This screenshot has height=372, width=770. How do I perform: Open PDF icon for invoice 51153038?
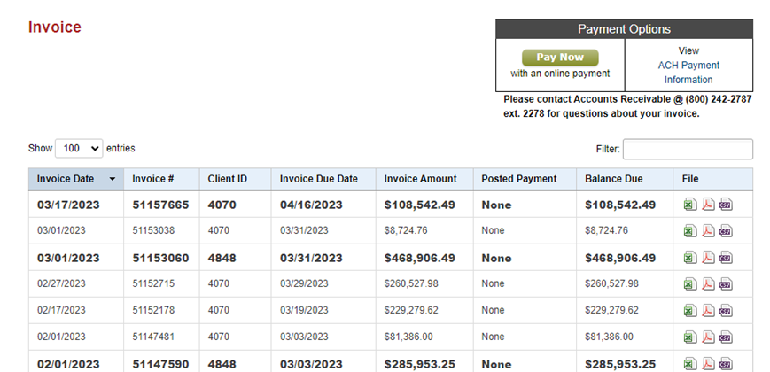click(x=707, y=231)
